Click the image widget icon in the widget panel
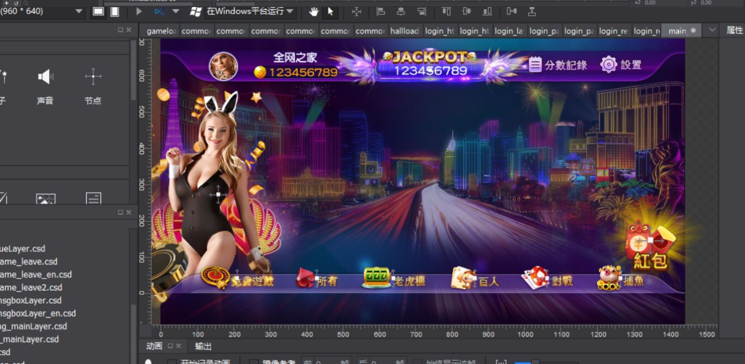745x364 pixels. click(46, 198)
